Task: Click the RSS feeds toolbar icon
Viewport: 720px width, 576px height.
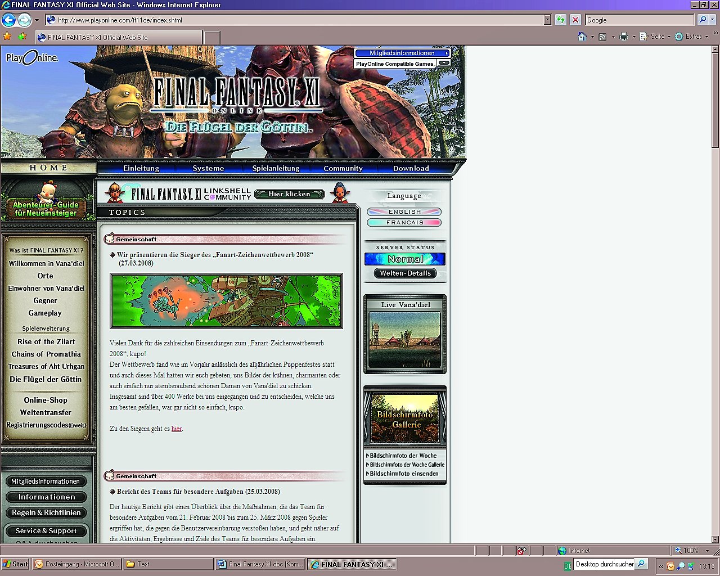Action: [602, 37]
